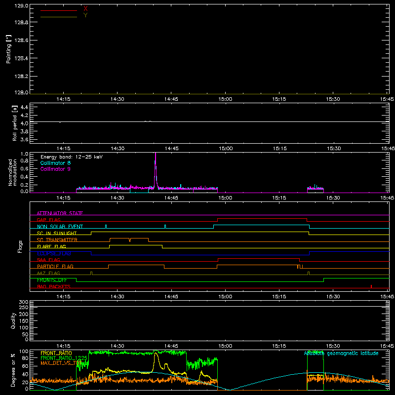Click the olive Y legend line
This screenshot has width=395, height=395.
(x=59, y=17)
